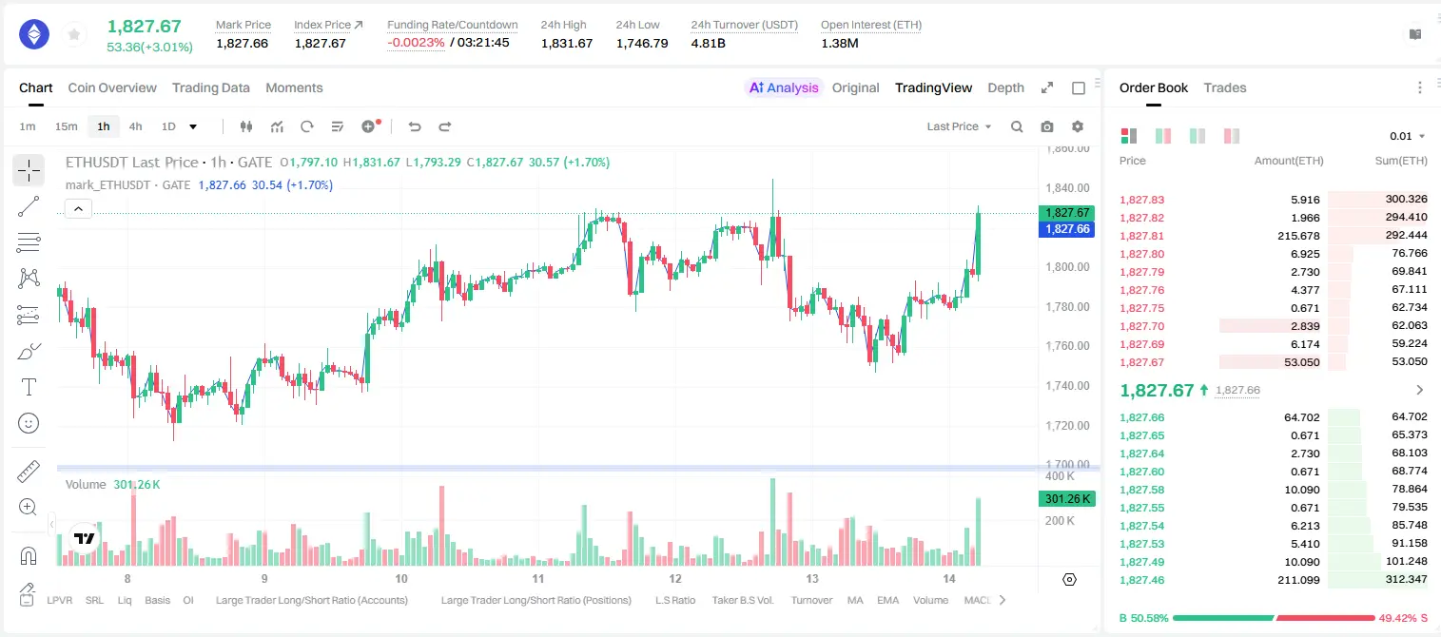Open the emoji sticker tool
The image size is (1441, 637).
click(x=29, y=423)
